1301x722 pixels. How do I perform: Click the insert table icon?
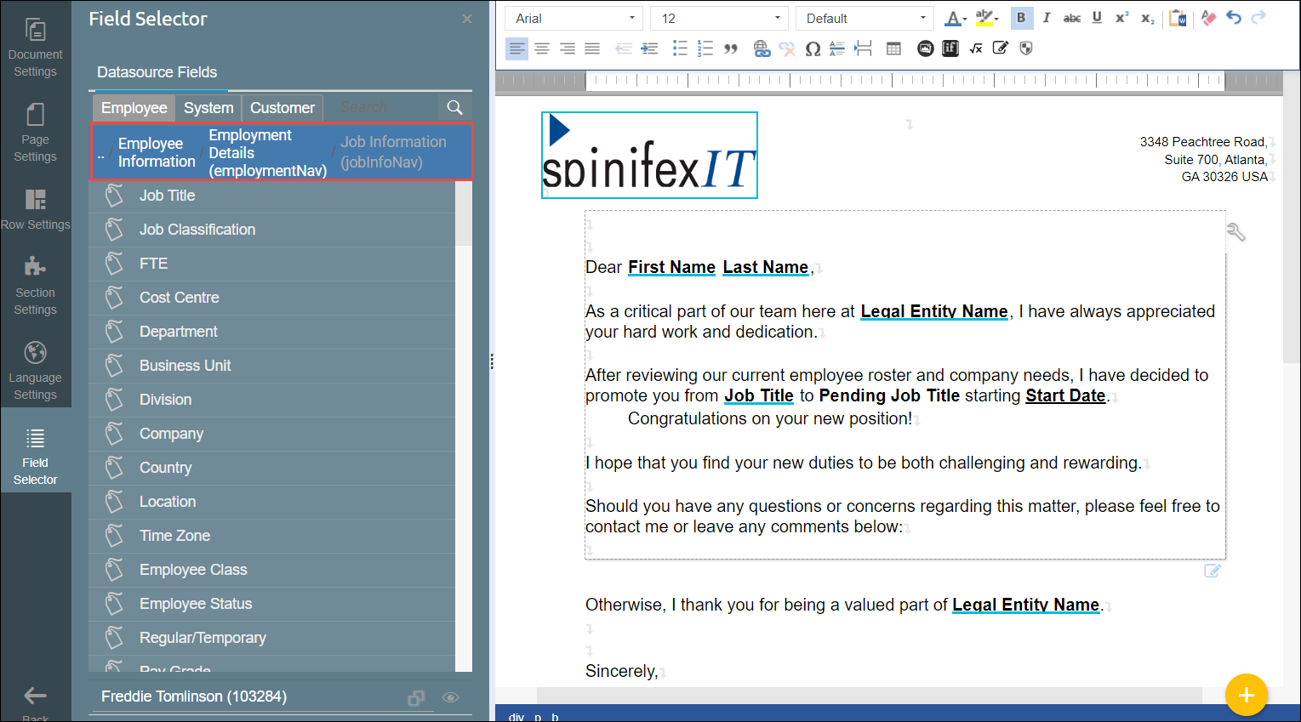coord(893,49)
